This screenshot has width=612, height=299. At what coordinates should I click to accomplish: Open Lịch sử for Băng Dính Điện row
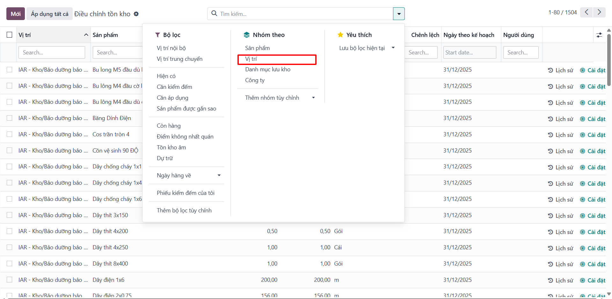[560, 119]
